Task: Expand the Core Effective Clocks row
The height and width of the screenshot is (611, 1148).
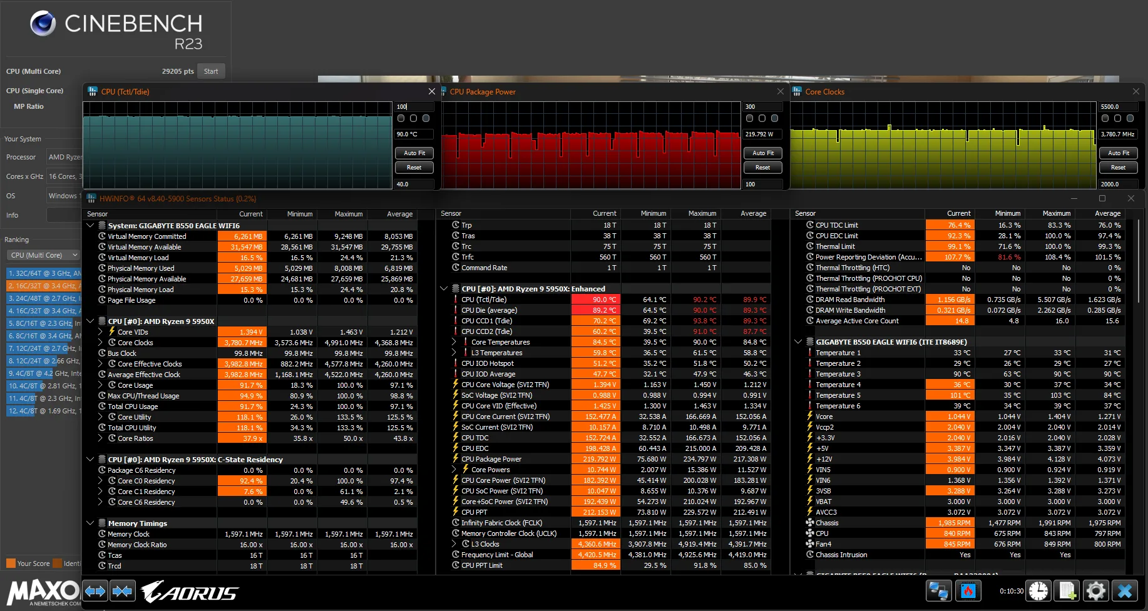Action: coord(100,364)
